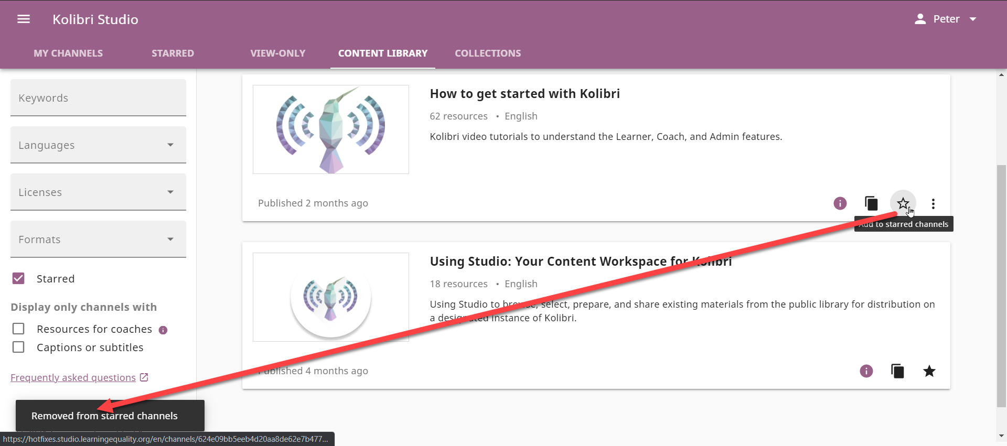Unstar the Using Studio channel
Image resolution: width=1007 pixels, height=446 pixels.
pos(929,371)
